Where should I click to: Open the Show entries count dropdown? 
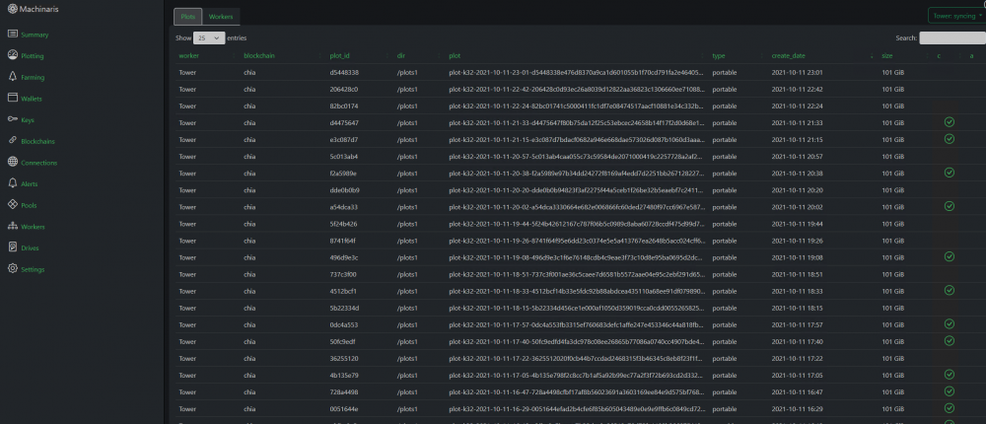[x=209, y=37]
